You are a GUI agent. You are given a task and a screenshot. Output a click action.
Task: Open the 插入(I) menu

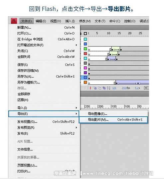point(70,21)
